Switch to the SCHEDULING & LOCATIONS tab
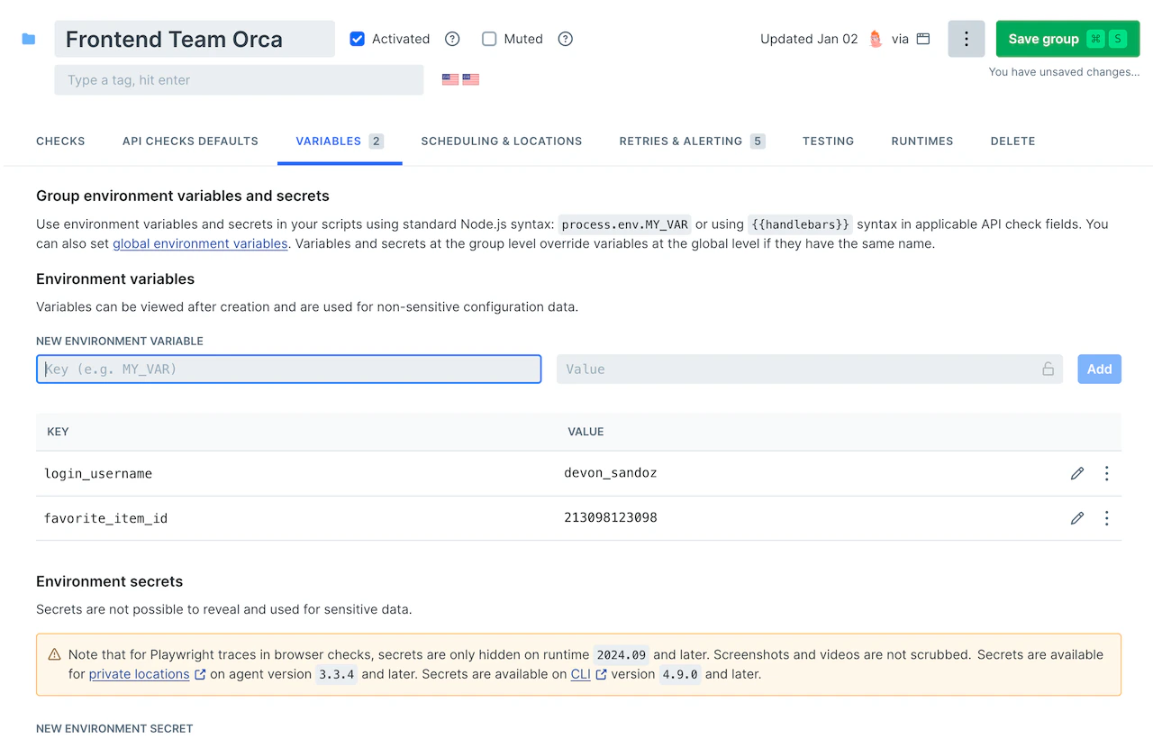 [x=502, y=141]
